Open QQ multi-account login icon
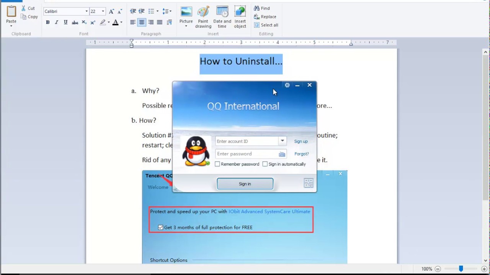Viewport: 490px width, 275px height. click(309, 183)
